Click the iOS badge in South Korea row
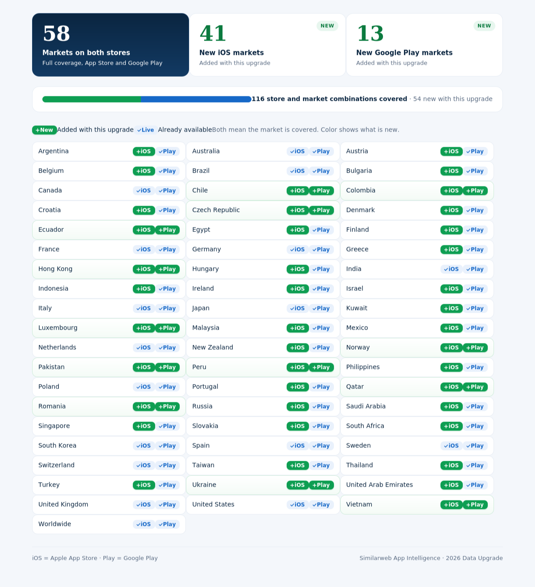This screenshot has height=587, width=535. [144, 446]
